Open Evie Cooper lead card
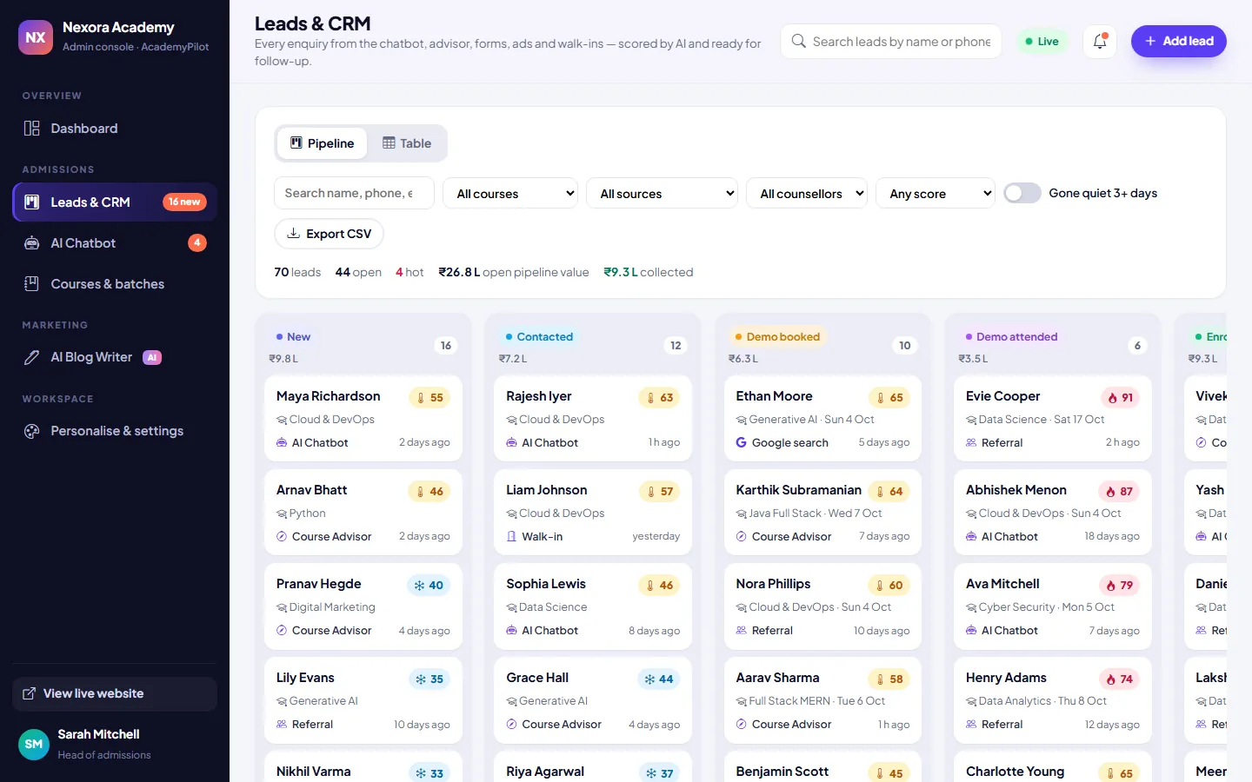 1053,419
